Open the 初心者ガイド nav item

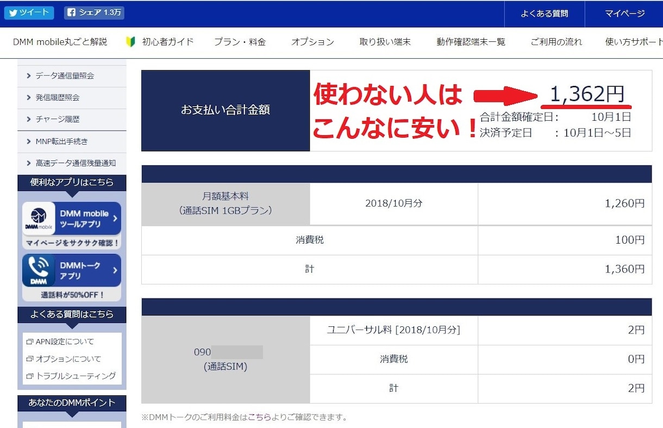pos(168,42)
